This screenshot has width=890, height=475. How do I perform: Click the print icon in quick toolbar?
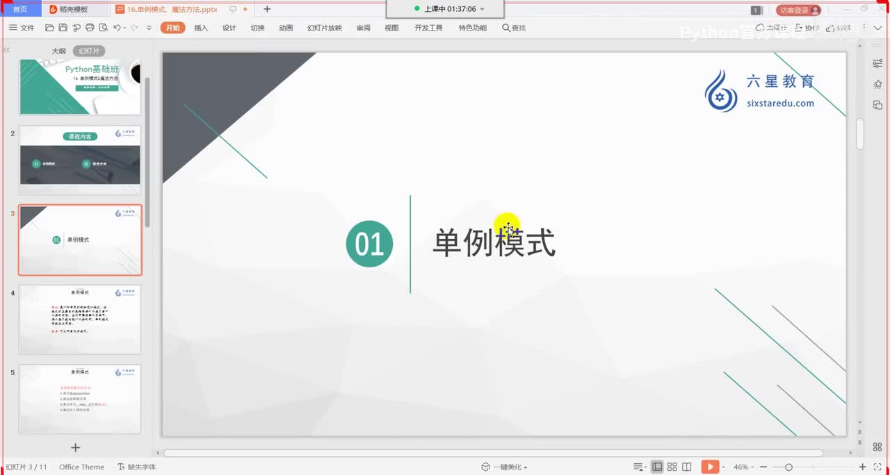click(x=90, y=28)
